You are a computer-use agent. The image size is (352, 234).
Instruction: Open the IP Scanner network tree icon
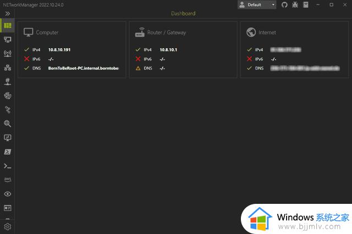pos(7,67)
